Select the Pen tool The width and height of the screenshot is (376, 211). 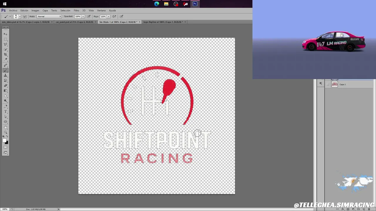(x=6, y=107)
